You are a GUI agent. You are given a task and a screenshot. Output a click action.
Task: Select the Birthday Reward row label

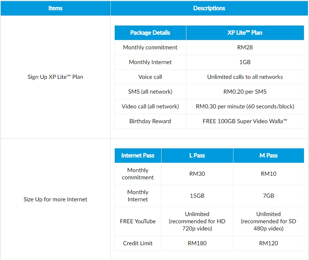click(150, 121)
